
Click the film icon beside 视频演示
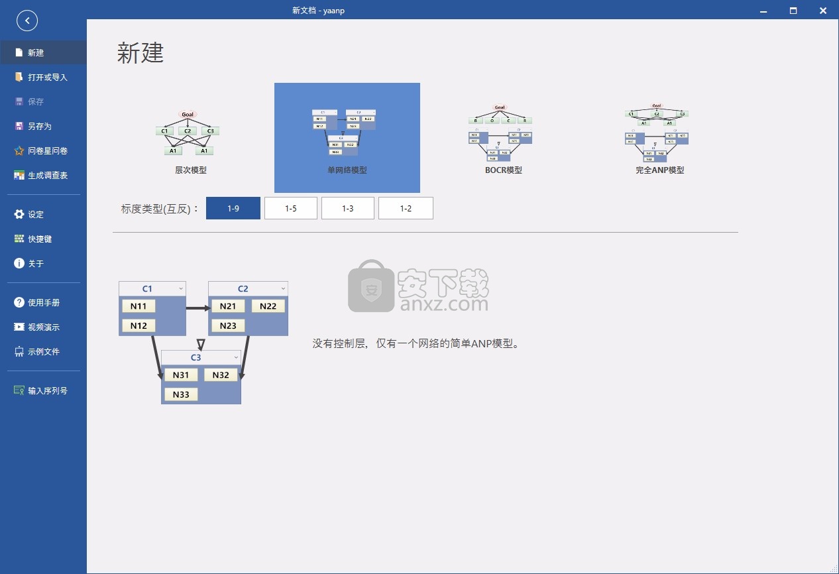click(x=19, y=327)
